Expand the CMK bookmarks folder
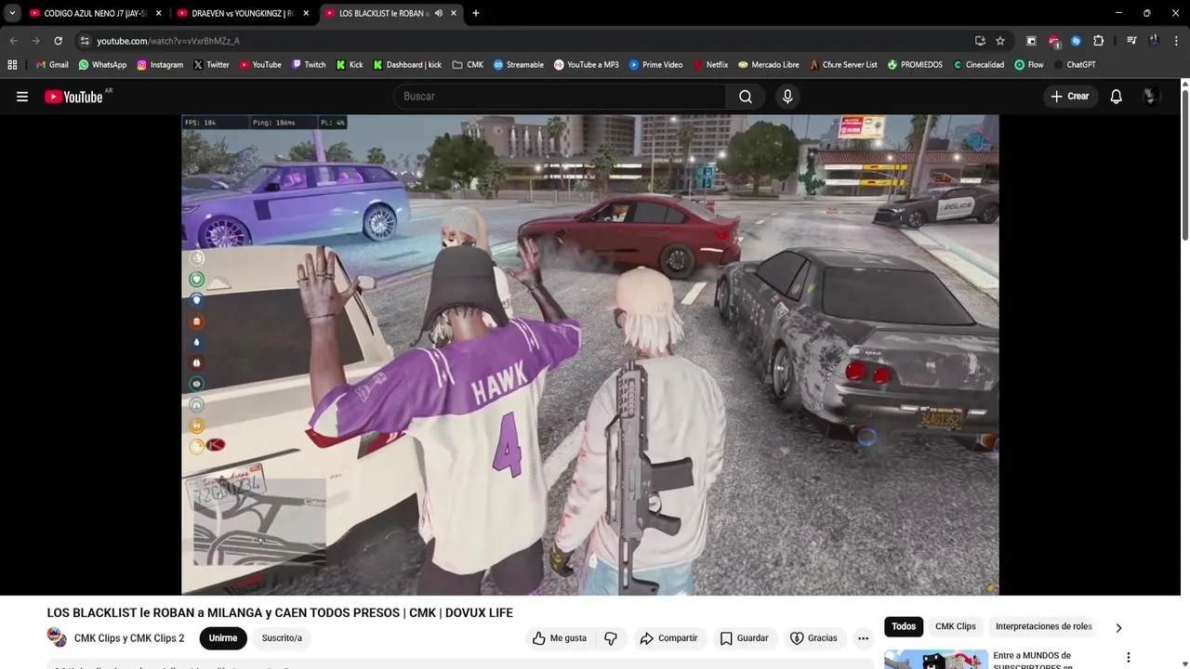The height and width of the screenshot is (669, 1190). click(468, 65)
